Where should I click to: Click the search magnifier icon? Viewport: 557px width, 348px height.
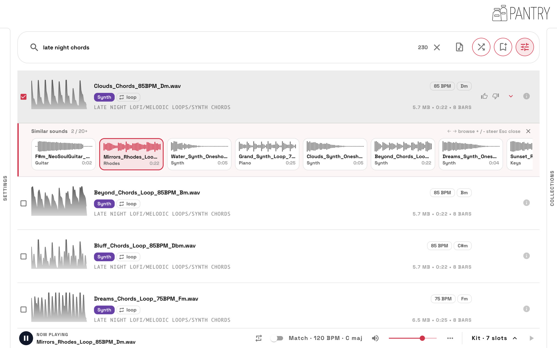[34, 47]
